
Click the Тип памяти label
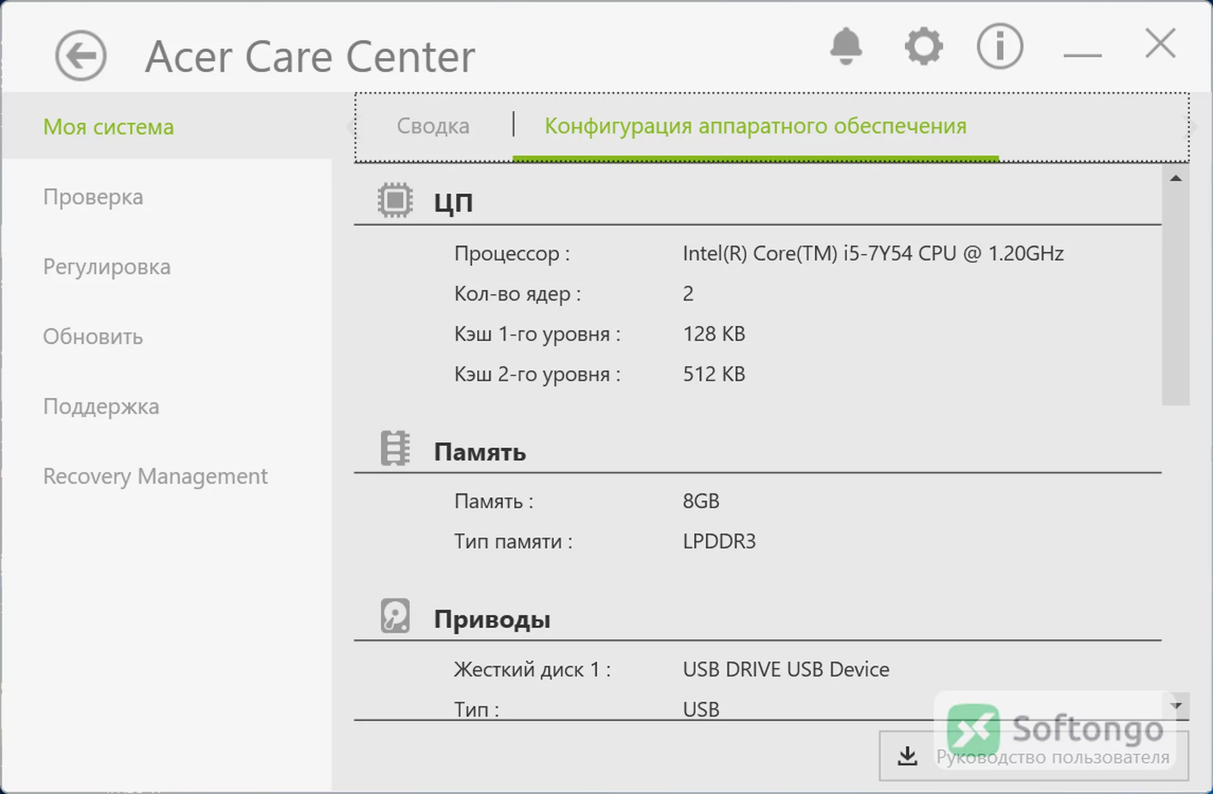(513, 541)
